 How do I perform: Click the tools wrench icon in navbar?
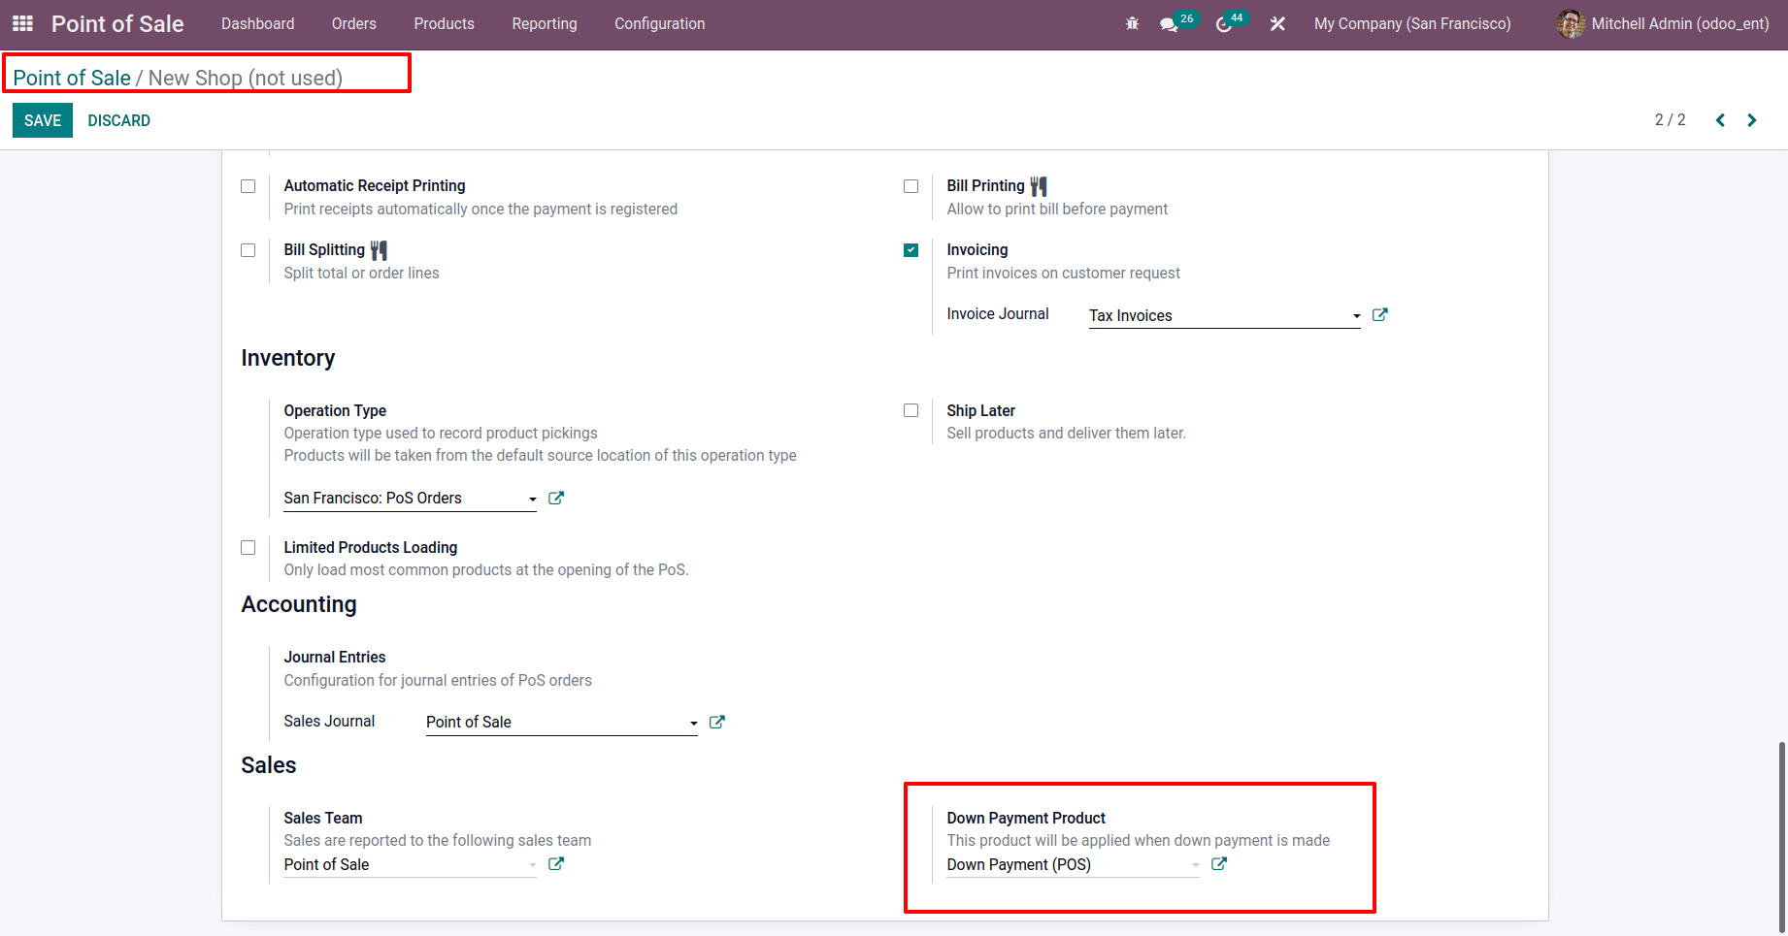coord(1277,23)
